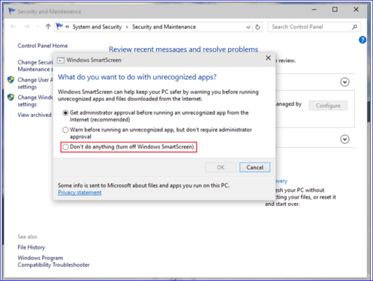Click the Windows SmartScreen title icon
373x281 pixels.
(61, 61)
